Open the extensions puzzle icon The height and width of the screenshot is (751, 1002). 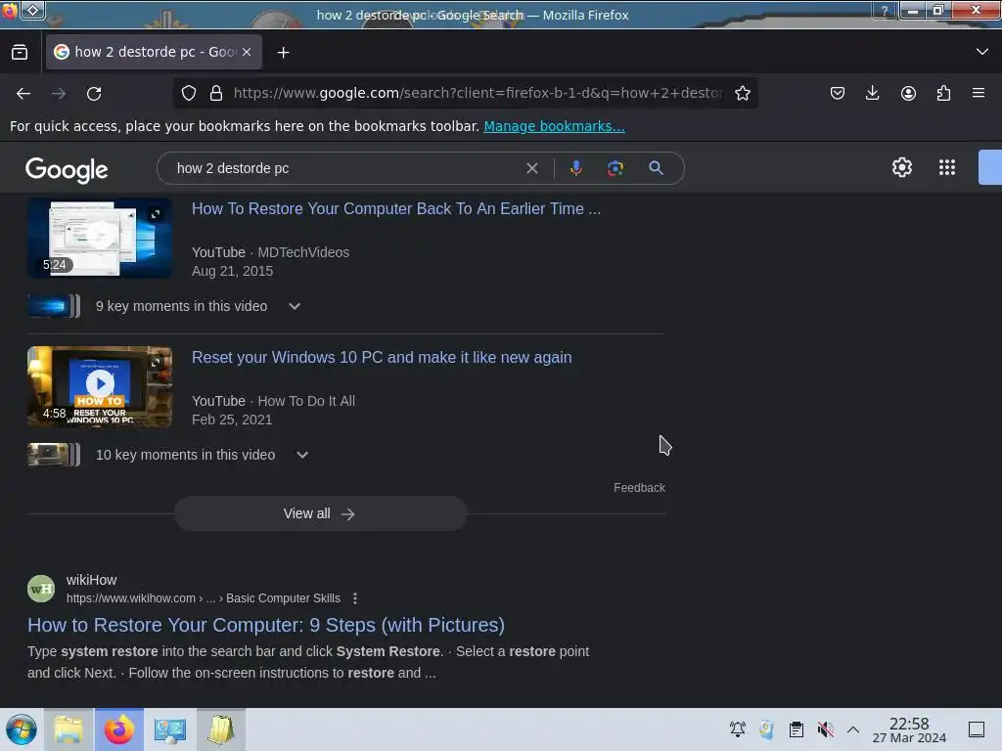click(x=943, y=93)
